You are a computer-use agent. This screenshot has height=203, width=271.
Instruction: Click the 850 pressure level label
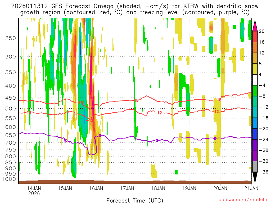point(11,163)
